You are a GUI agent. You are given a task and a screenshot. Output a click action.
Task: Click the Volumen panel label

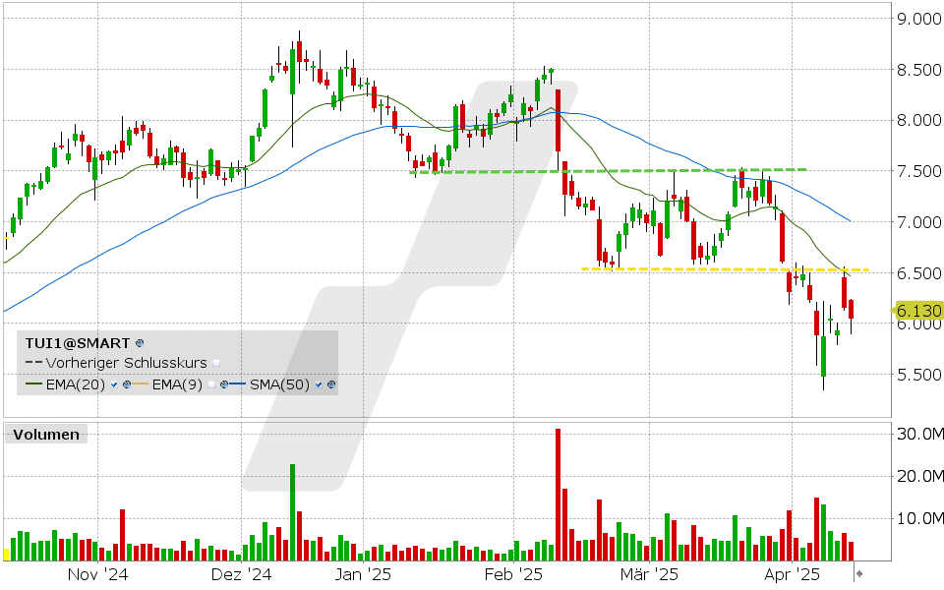coord(46,435)
